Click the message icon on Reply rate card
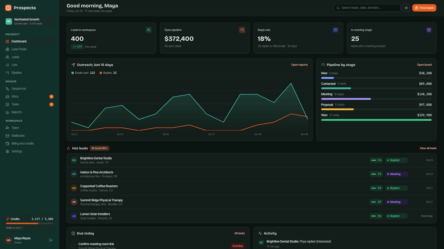Screen dimensions: 444x249 [x=335, y=30]
